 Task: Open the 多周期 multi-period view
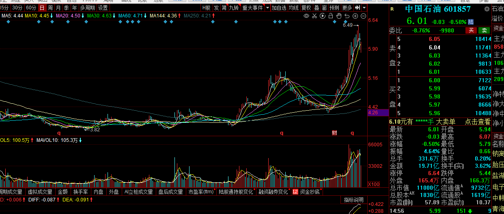click(x=88, y=8)
